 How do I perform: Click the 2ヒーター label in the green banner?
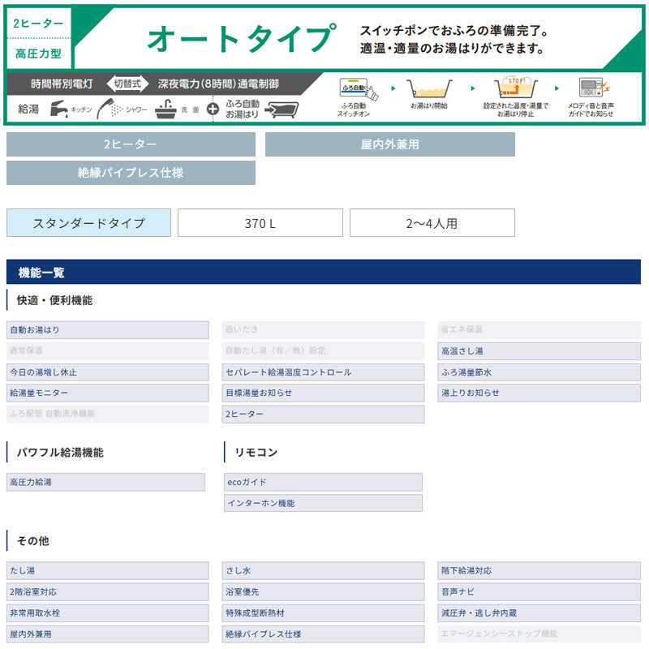point(38,24)
